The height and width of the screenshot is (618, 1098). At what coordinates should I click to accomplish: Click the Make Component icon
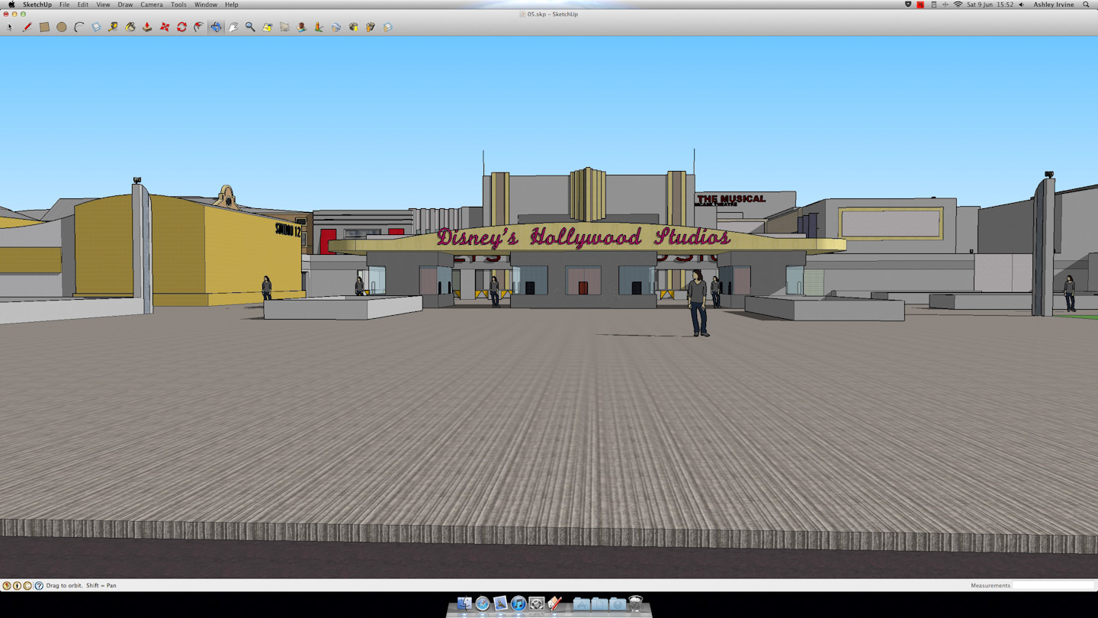point(96,27)
